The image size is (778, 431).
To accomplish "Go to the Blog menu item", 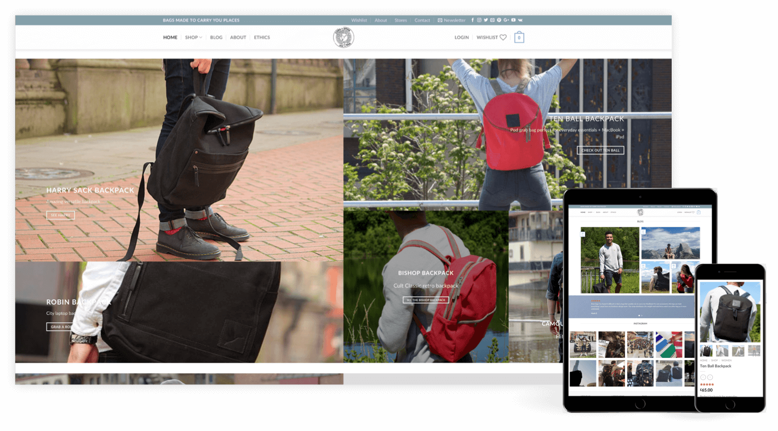I will tap(216, 37).
